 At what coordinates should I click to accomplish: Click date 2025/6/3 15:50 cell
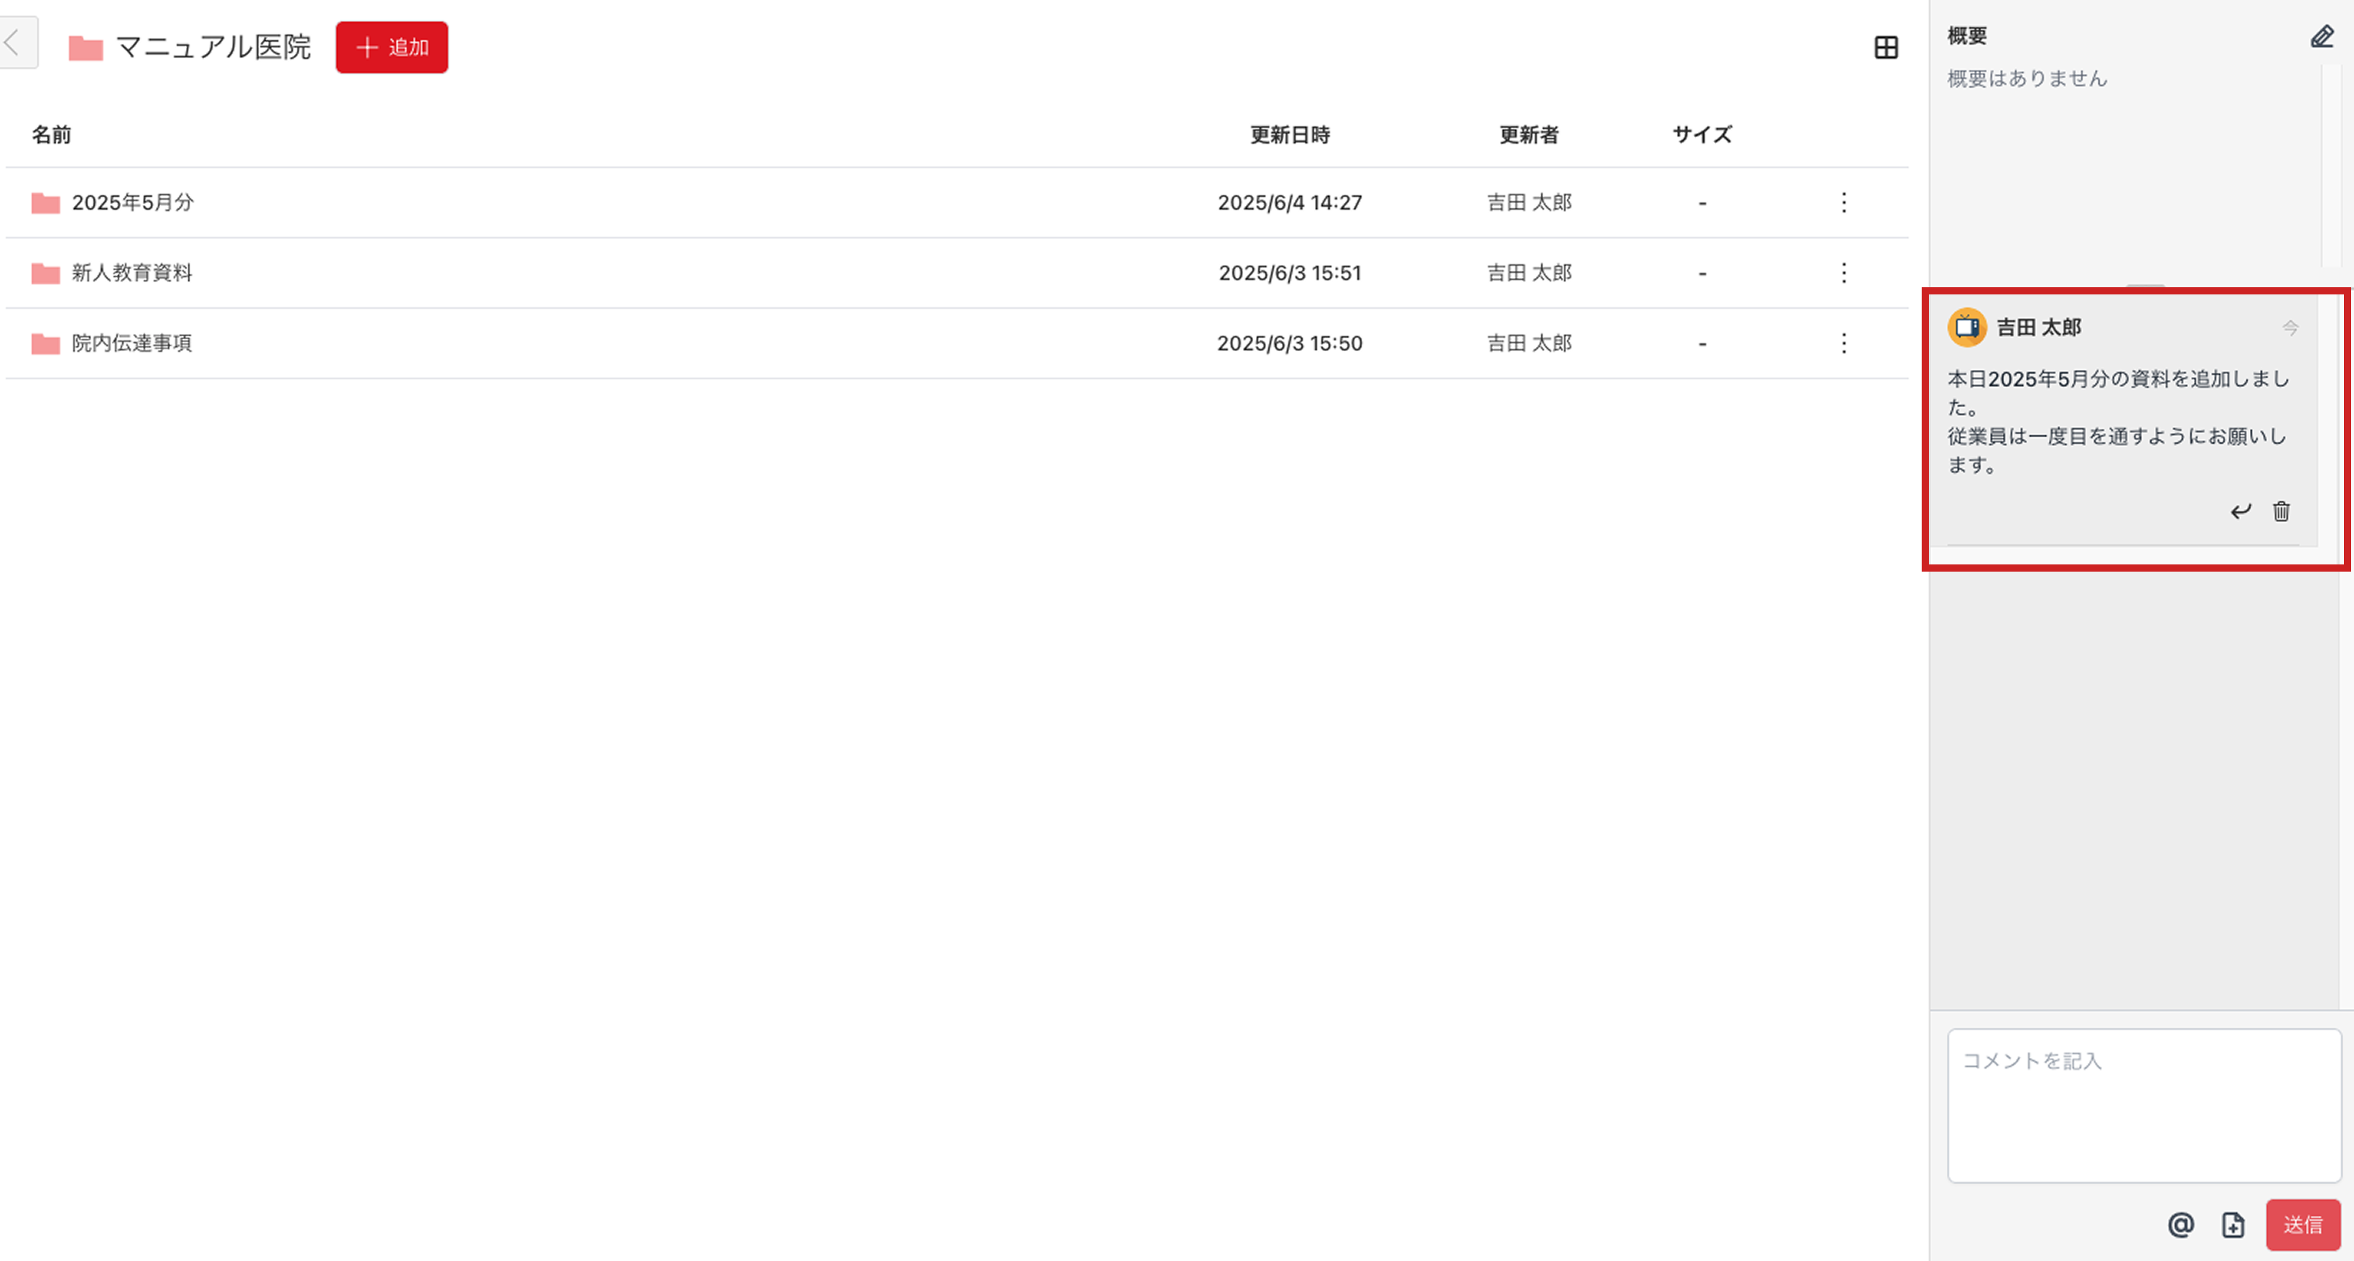tap(1290, 343)
